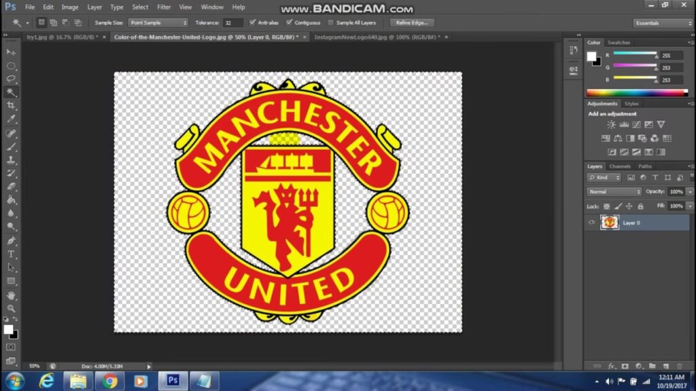Viewport: 696px width, 391px height.
Task: Enable Sample All Layers checkbox
Action: pyautogui.click(x=331, y=22)
